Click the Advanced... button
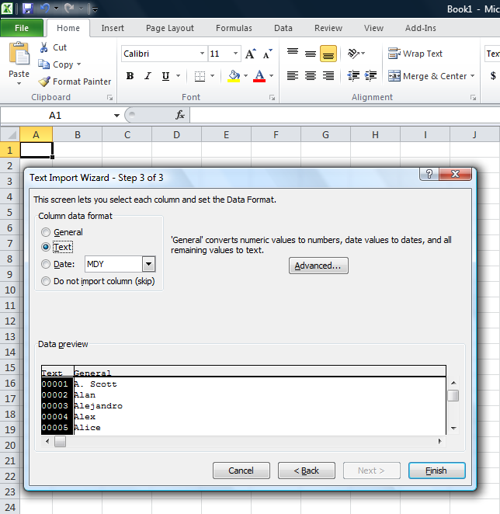Viewport: 500px width, 514px height. (318, 266)
